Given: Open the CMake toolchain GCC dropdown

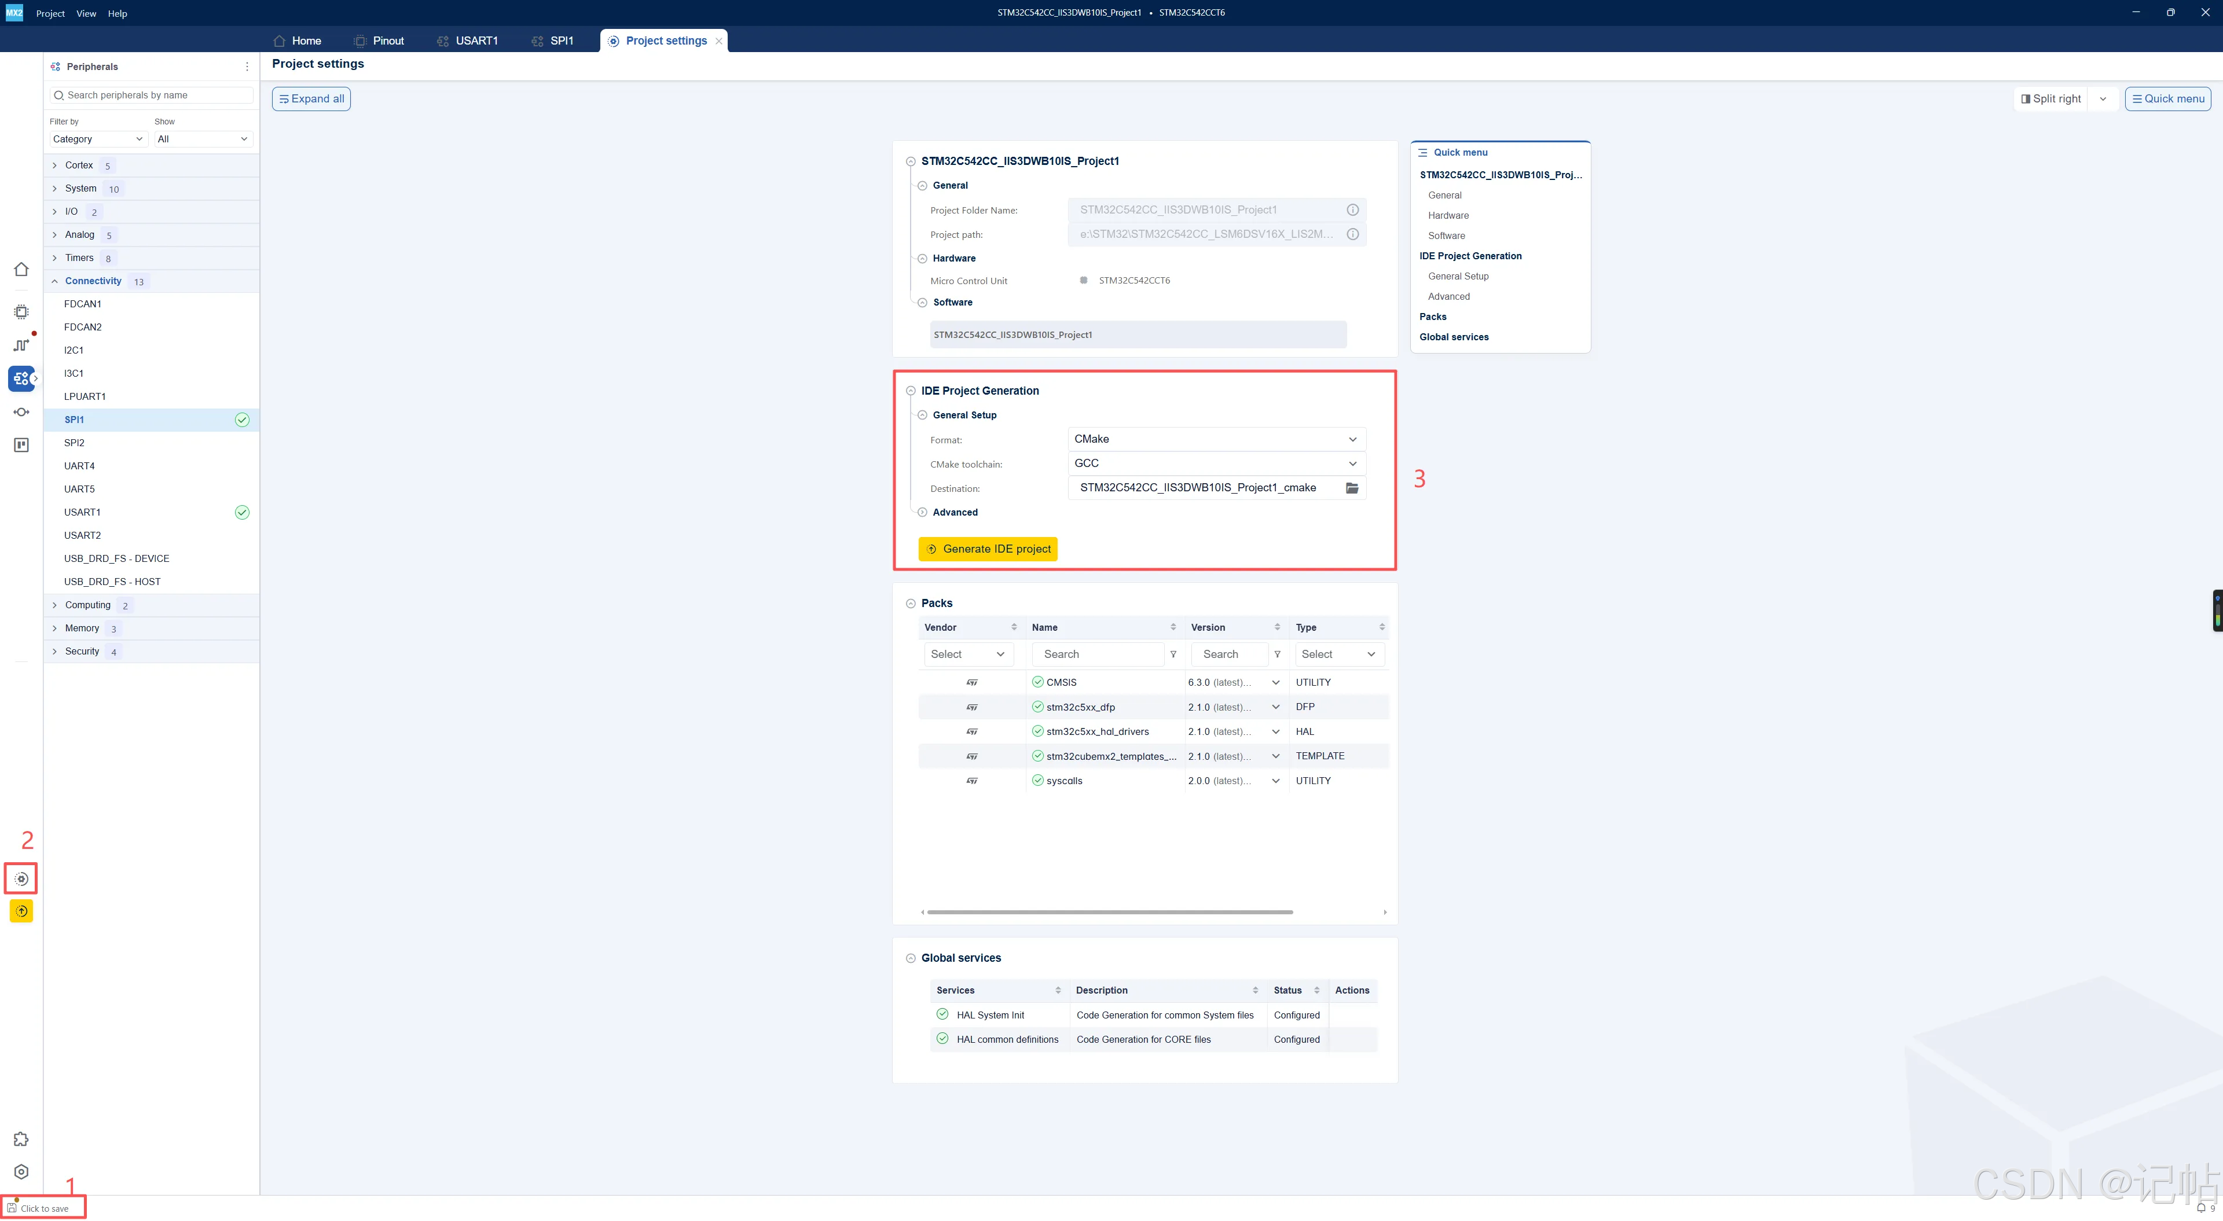Looking at the screenshot, I should pyautogui.click(x=1217, y=464).
